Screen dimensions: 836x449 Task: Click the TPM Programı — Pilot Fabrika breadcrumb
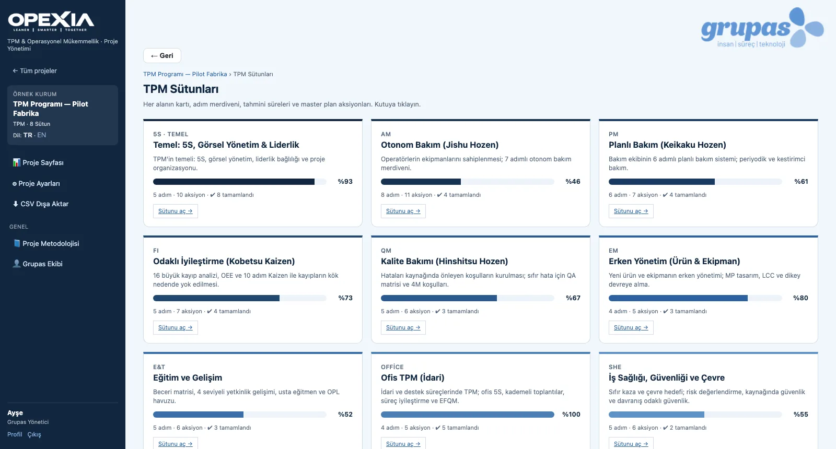[x=185, y=74]
